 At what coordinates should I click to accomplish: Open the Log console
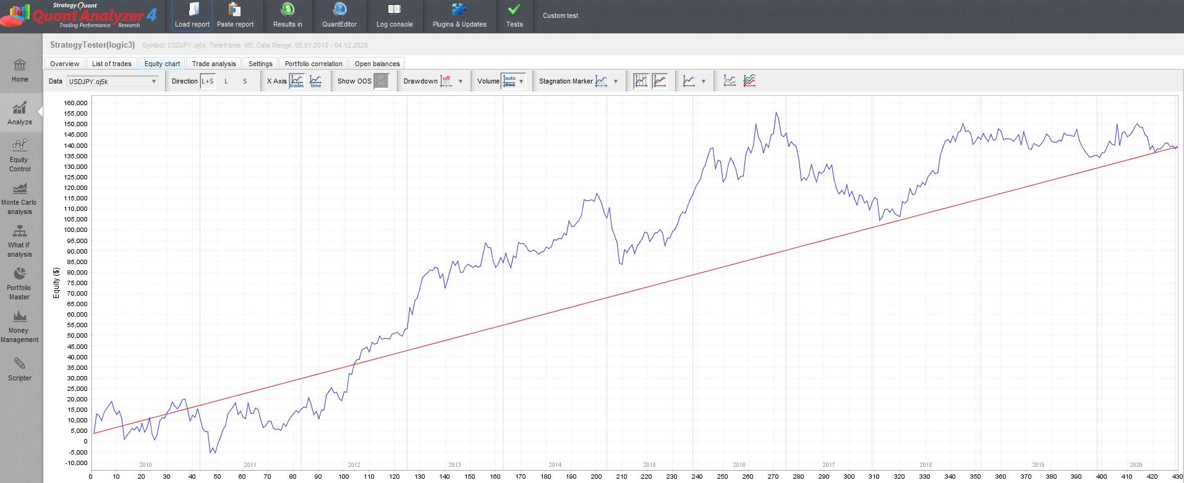click(x=394, y=16)
